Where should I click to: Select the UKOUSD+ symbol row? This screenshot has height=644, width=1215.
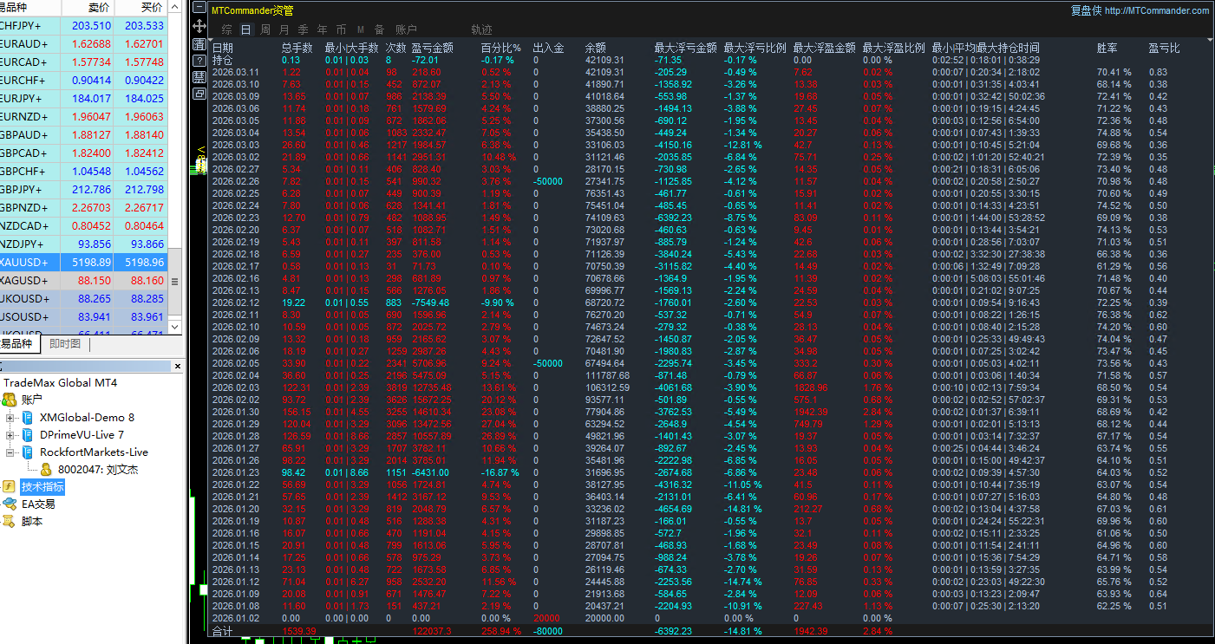[x=84, y=299]
